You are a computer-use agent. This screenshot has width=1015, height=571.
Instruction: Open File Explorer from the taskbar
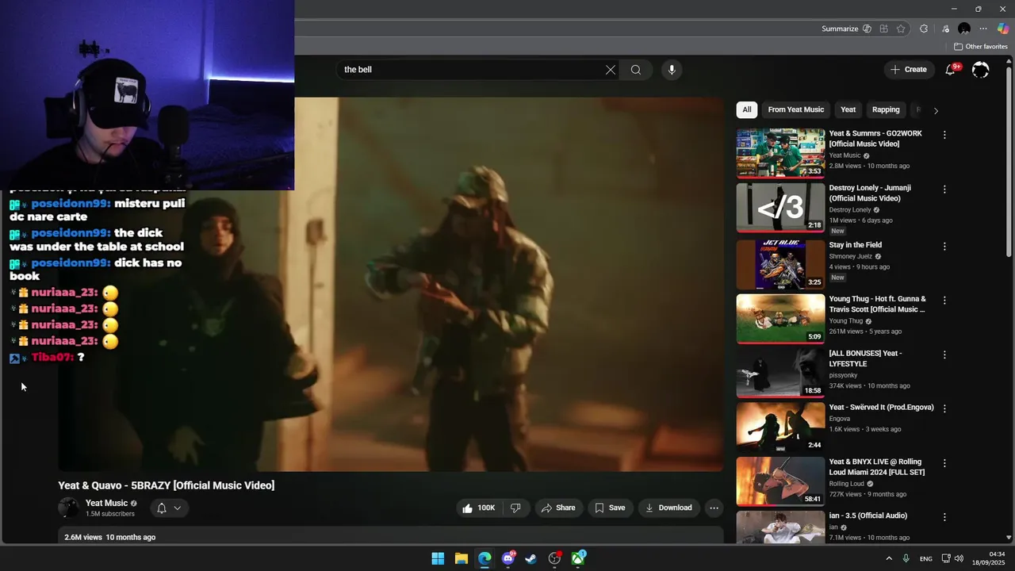pos(462,558)
